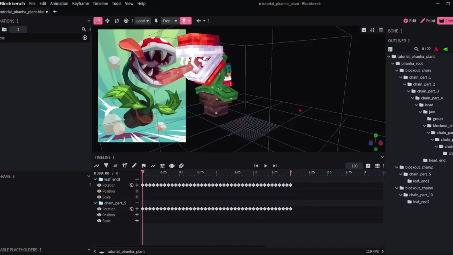Image resolution: width=453 pixels, height=255 pixels.
Task: Open the viewport hamburger menu
Action: pyautogui.click(x=381, y=30)
